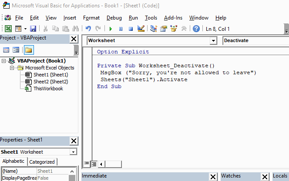Click the Sheets("Sheet1").Activate code line

[144, 79]
